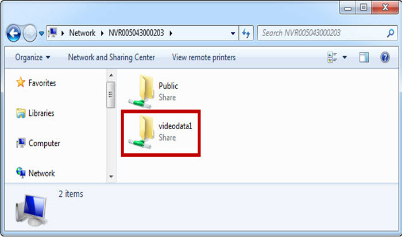Select the videodata1 shared folder
Image resolution: width=402 pixels, height=237 pixels.
pyautogui.click(x=160, y=132)
